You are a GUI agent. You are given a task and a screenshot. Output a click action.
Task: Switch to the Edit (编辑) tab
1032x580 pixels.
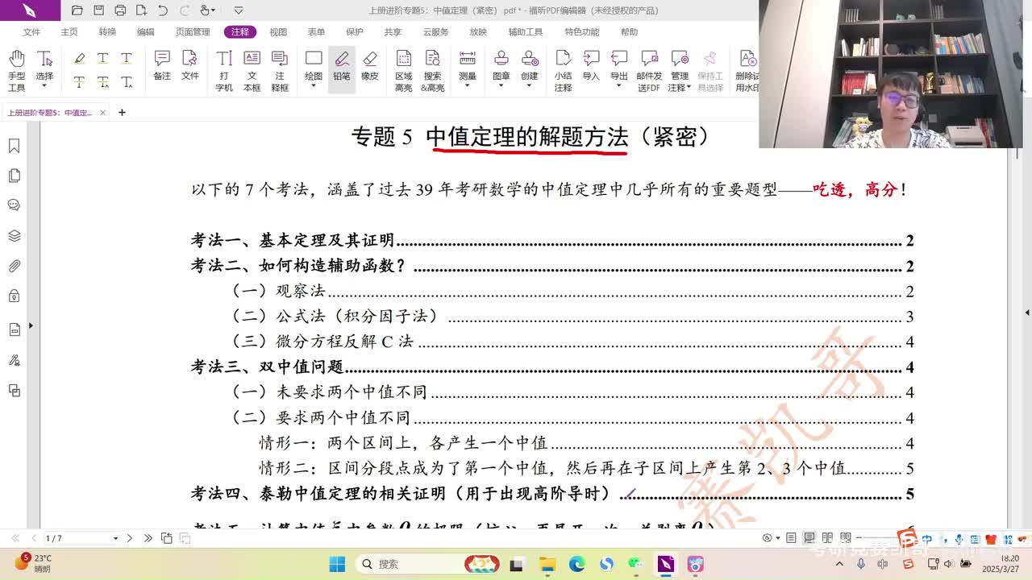pos(145,32)
